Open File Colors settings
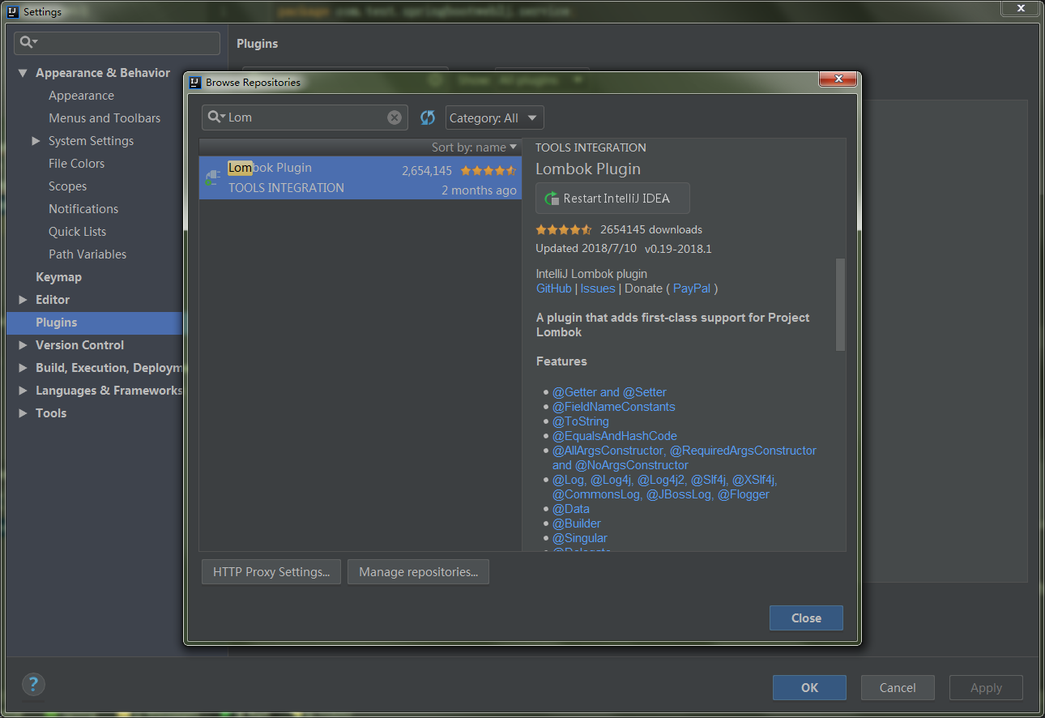 (76, 164)
